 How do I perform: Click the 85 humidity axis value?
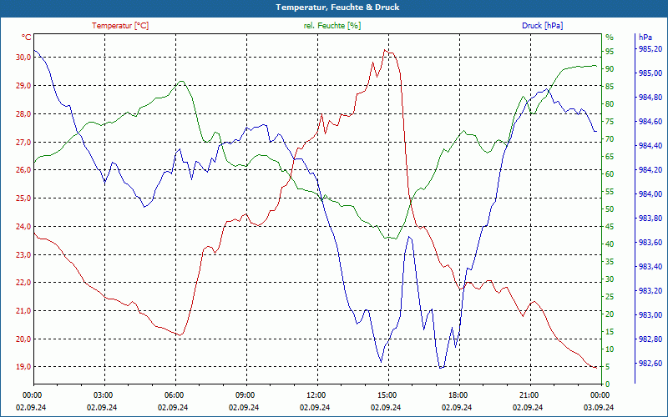610,87
